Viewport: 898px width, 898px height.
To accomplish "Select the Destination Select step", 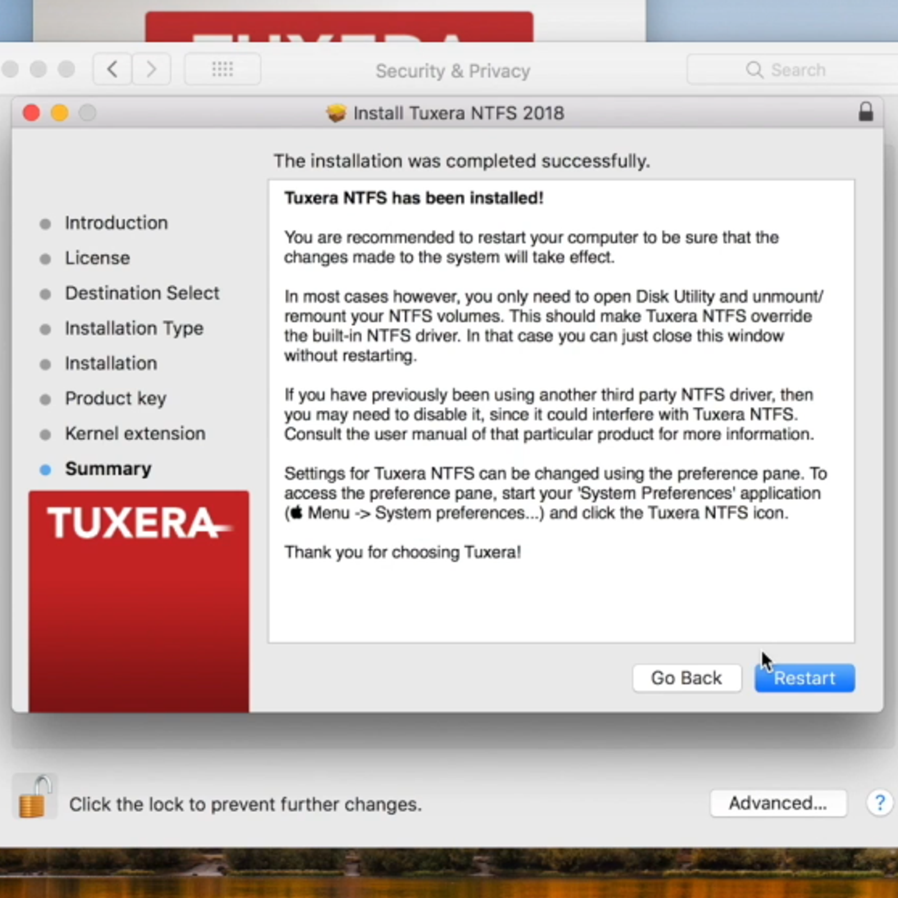I will [142, 293].
